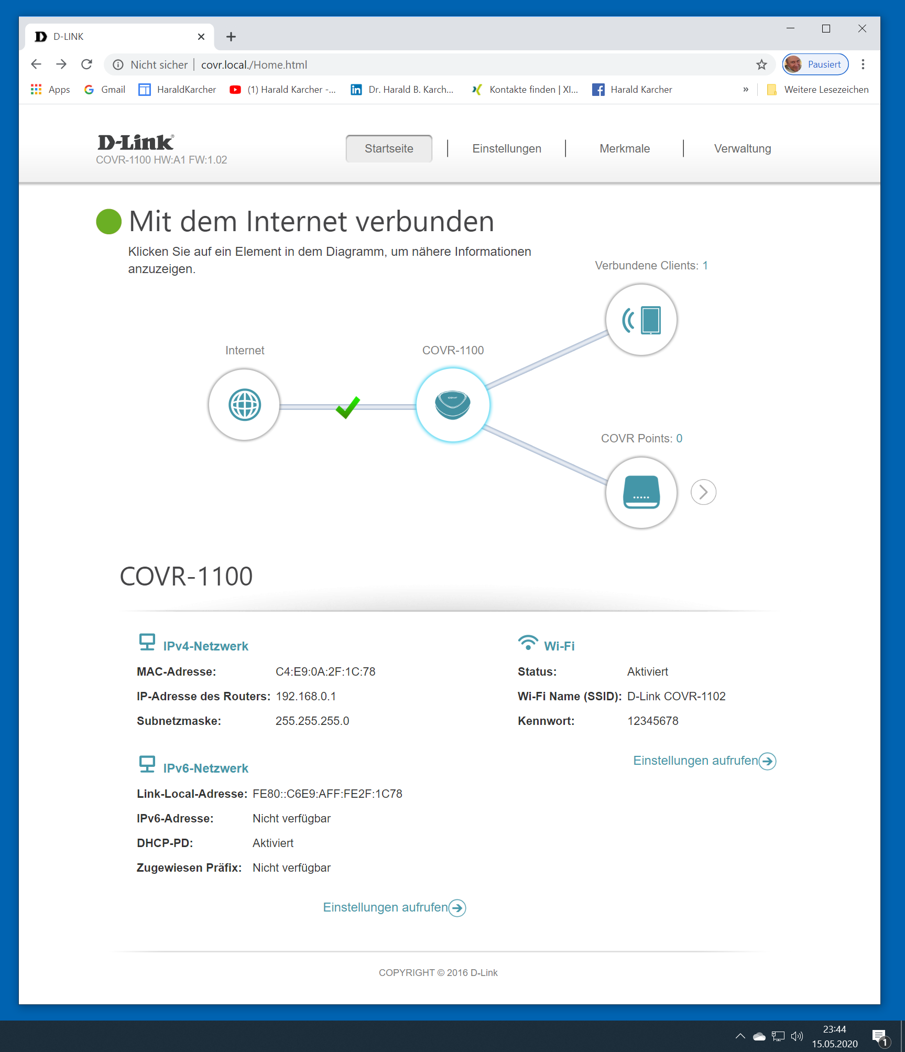Click the Wi-Fi signal icon
This screenshot has height=1052, width=905.
point(528,643)
